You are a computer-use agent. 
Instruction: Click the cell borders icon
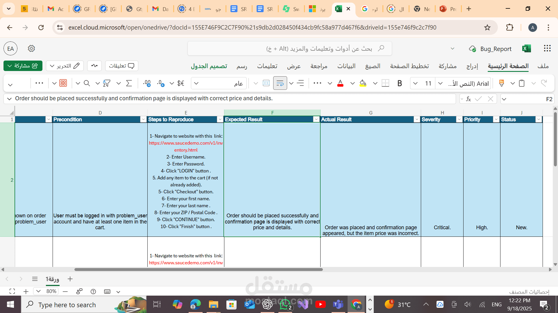click(x=385, y=83)
